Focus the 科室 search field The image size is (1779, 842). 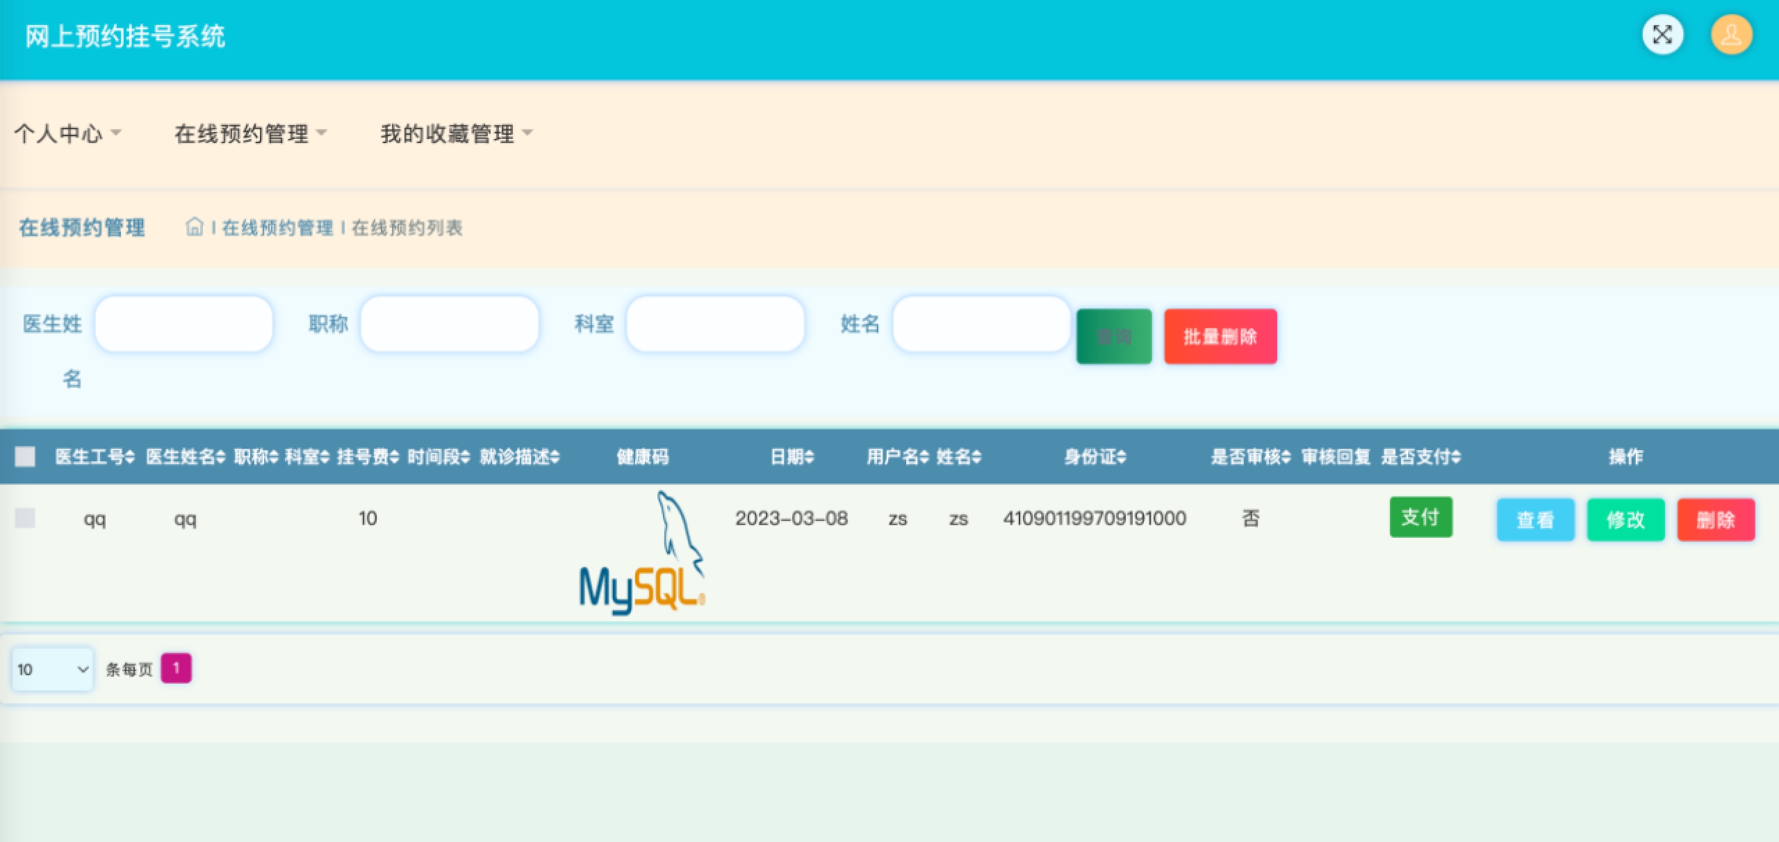pos(715,324)
